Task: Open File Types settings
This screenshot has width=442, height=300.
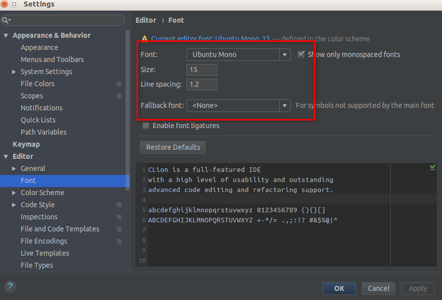Action: (x=37, y=265)
